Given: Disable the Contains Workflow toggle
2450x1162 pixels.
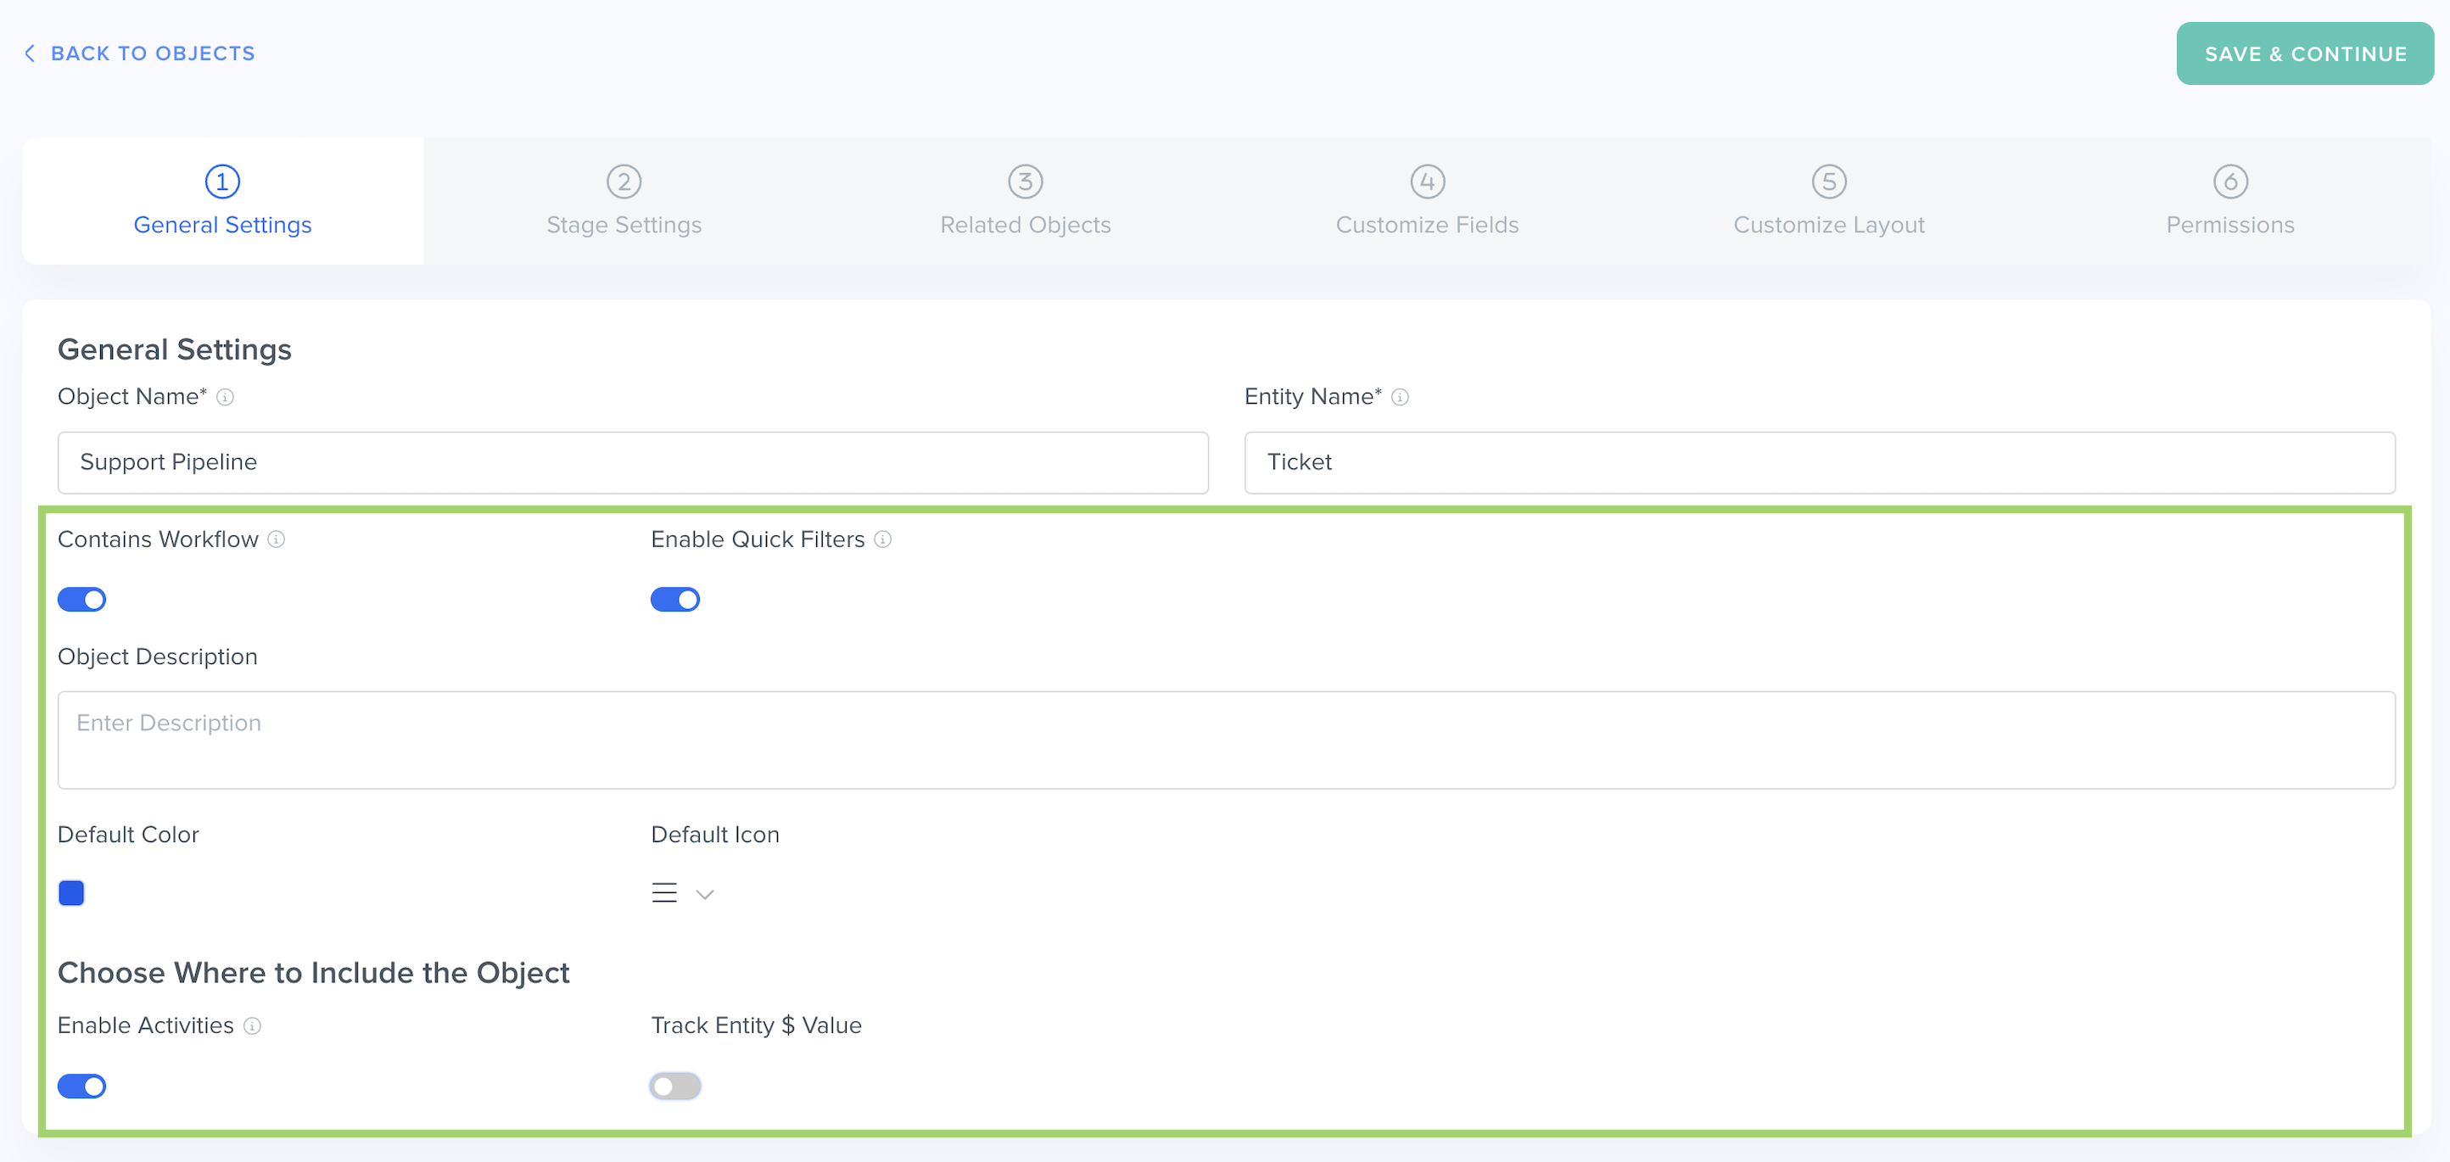Looking at the screenshot, I should pos(81,600).
